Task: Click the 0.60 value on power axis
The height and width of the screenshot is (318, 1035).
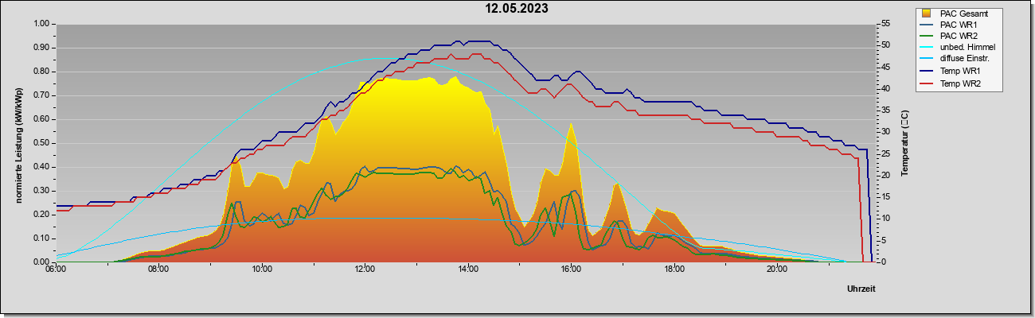Action: (41, 119)
